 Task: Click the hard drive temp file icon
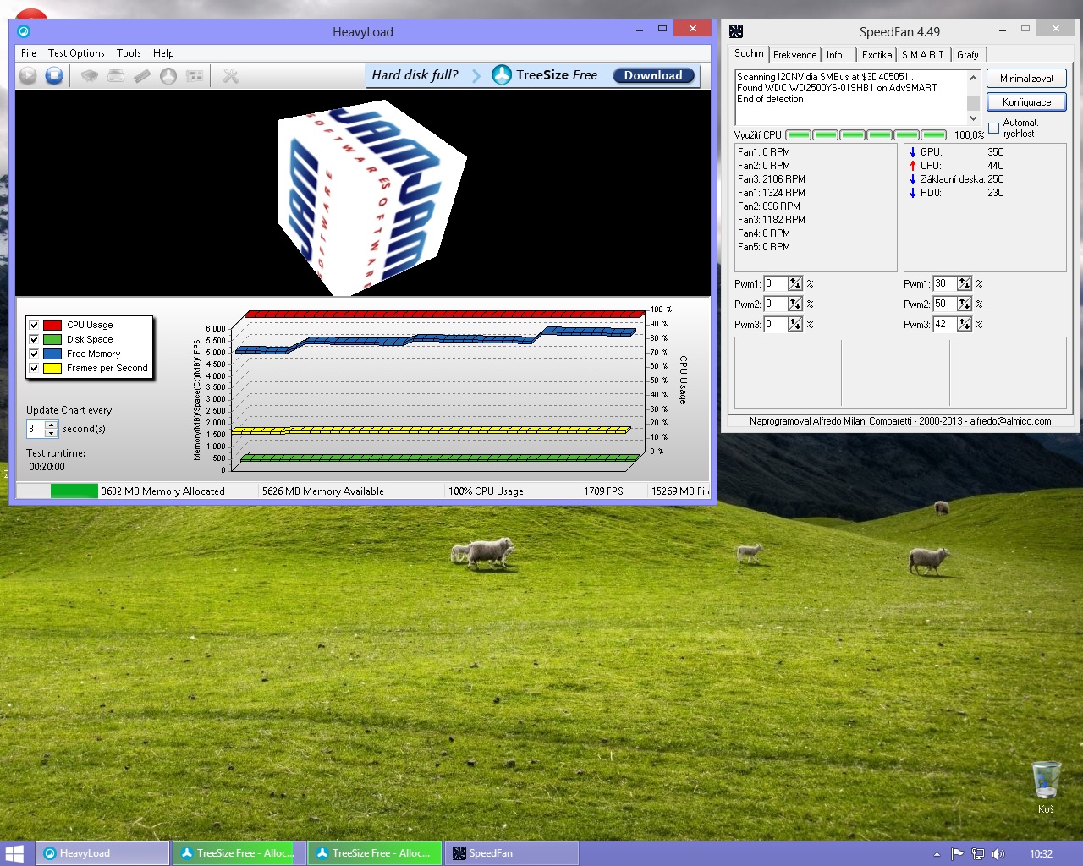point(116,76)
